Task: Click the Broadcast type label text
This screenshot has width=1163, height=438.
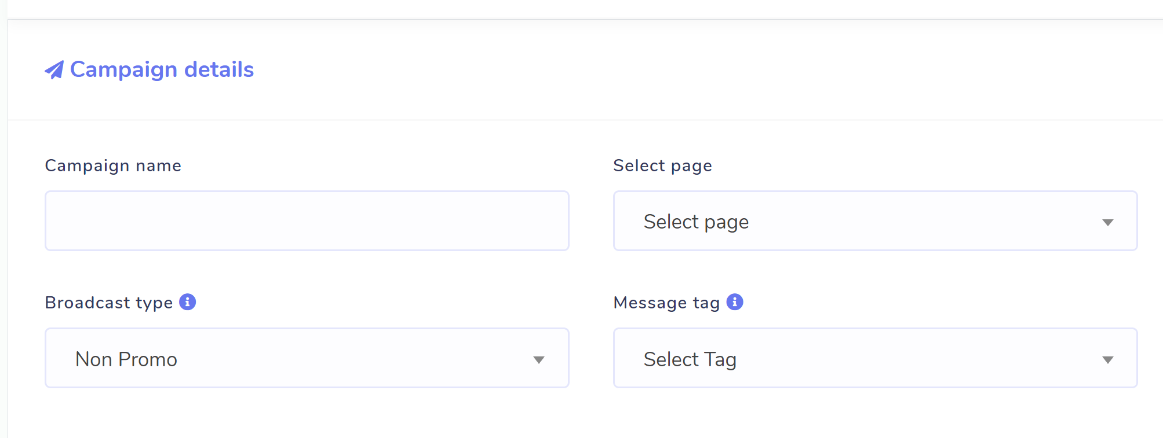Action: pyautogui.click(x=109, y=303)
